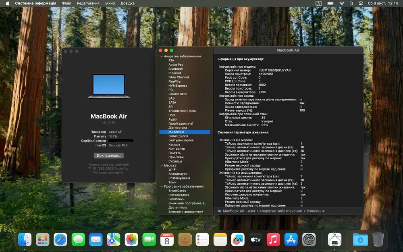The width and height of the screenshot is (403, 252).
Task: Open System Settings gear in Dock
Action: 309,240
